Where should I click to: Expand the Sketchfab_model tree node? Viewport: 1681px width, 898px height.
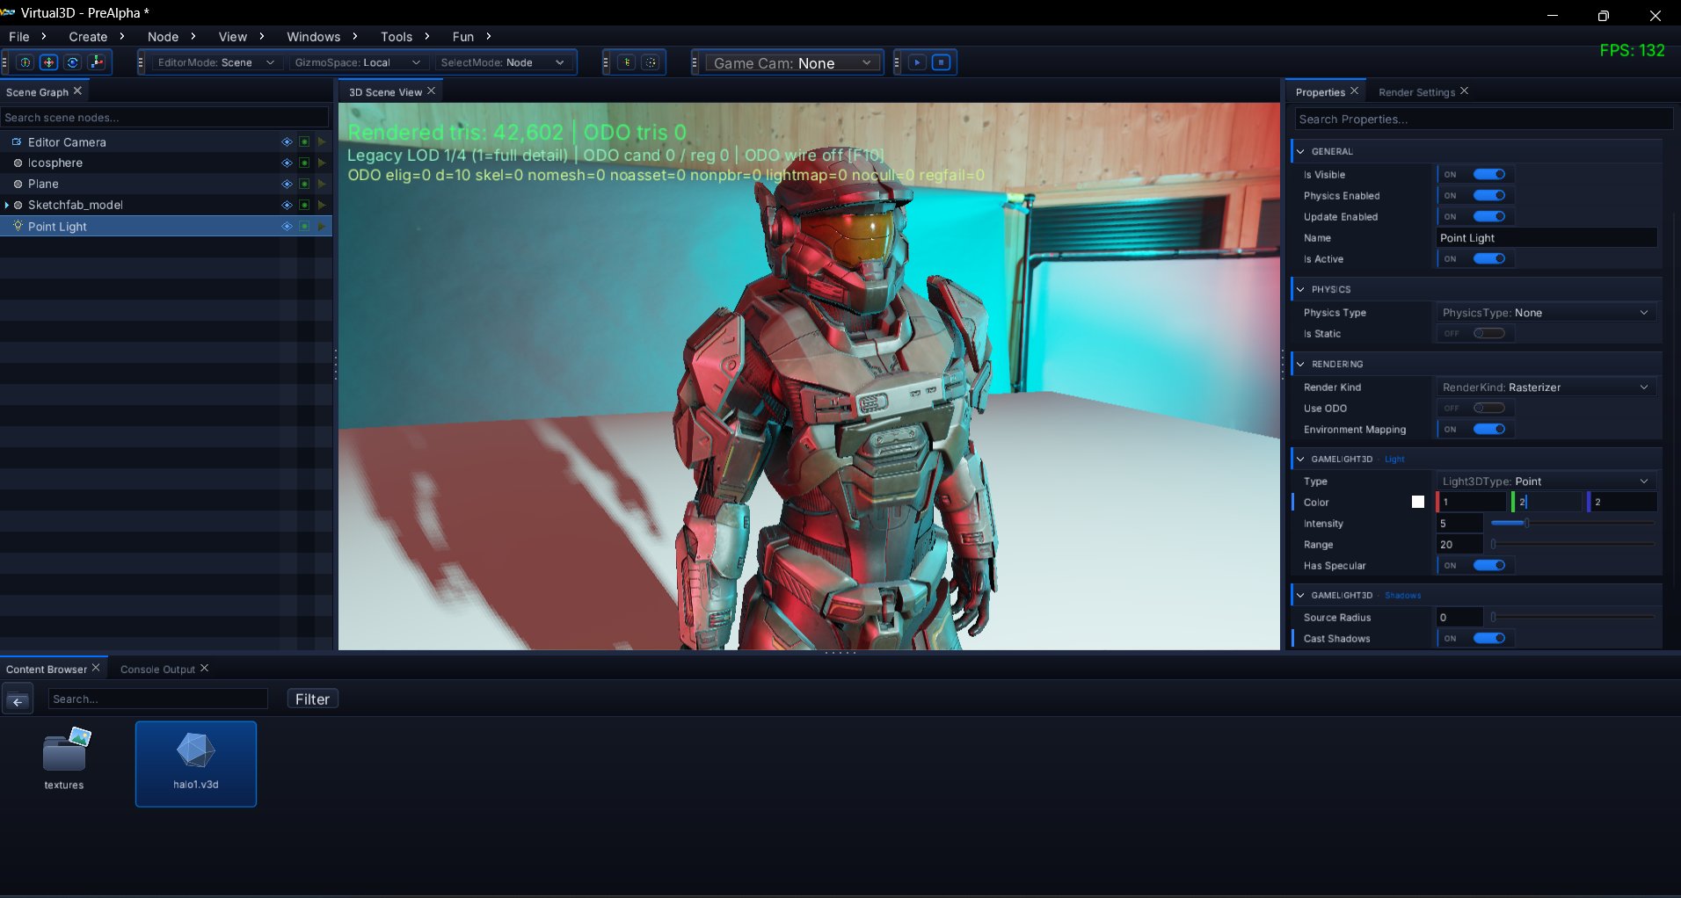click(7, 205)
